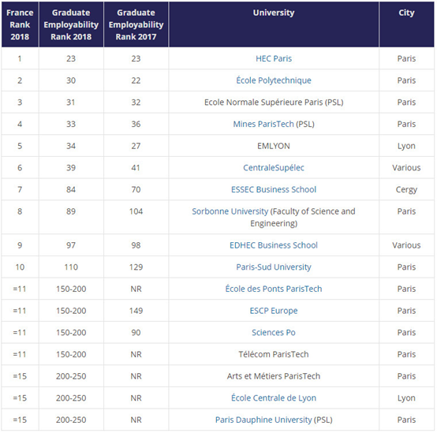Visit the ESSEC Business School link
437x433 pixels.
coord(274,189)
